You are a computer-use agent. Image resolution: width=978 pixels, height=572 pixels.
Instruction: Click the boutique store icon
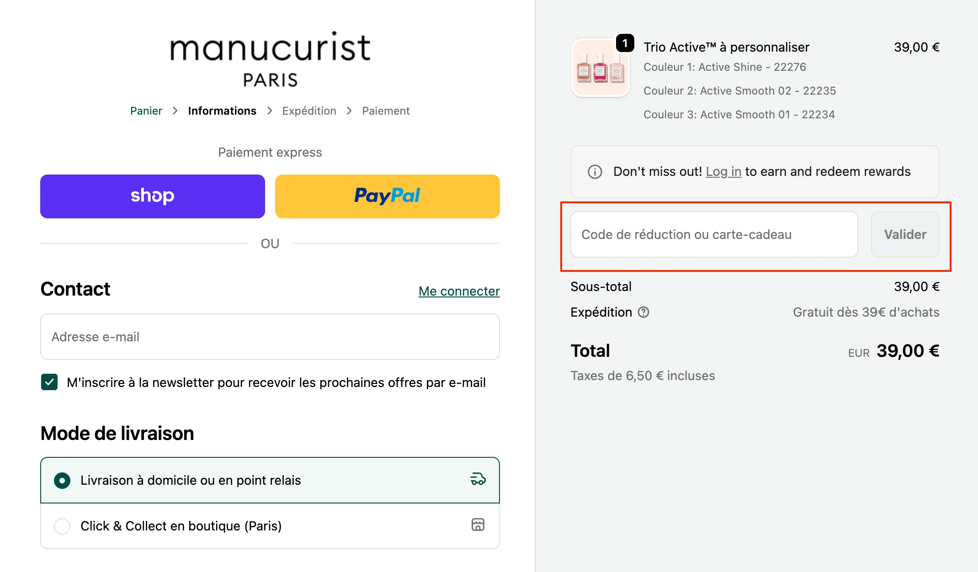(478, 525)
